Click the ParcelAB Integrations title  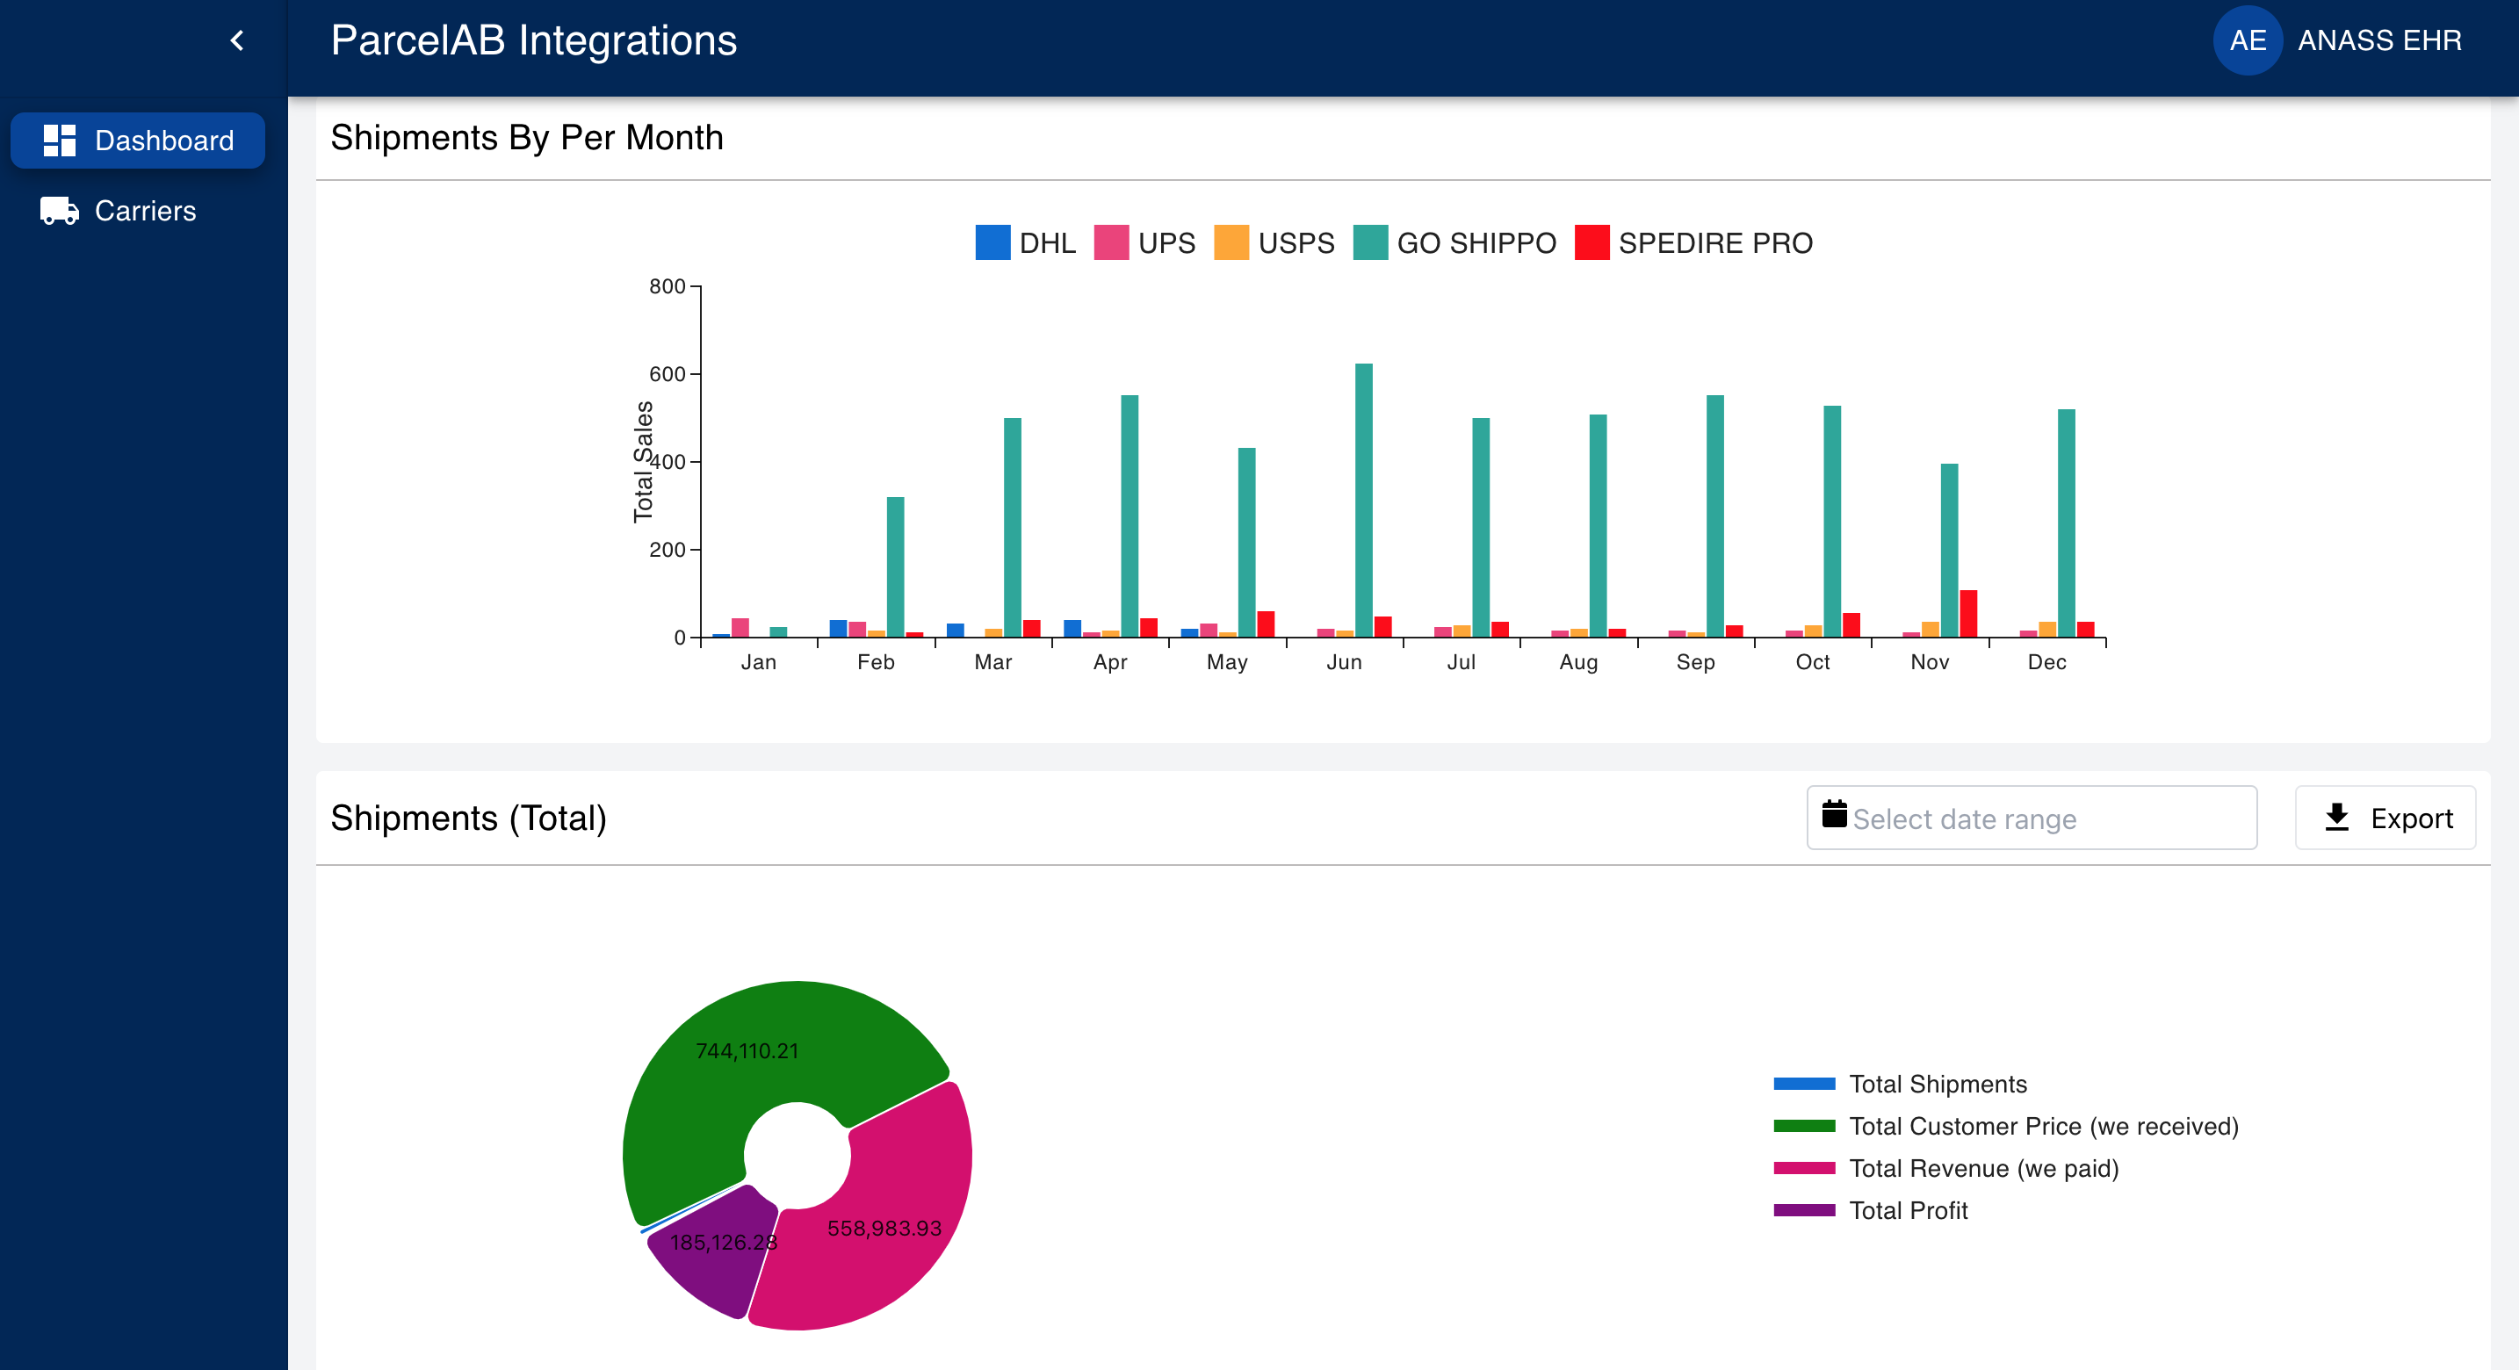click(533, 40)
